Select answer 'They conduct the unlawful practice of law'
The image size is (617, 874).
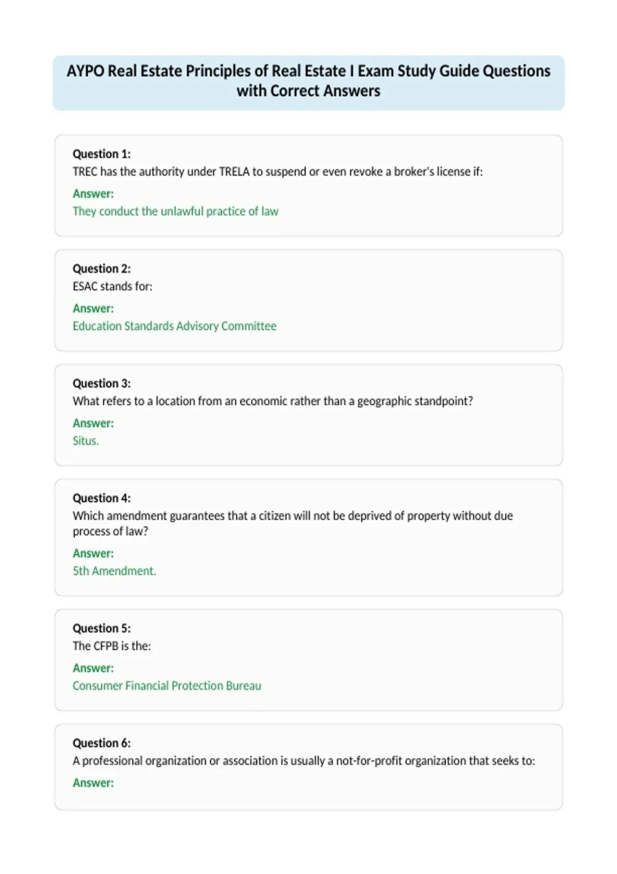[175, 211]
